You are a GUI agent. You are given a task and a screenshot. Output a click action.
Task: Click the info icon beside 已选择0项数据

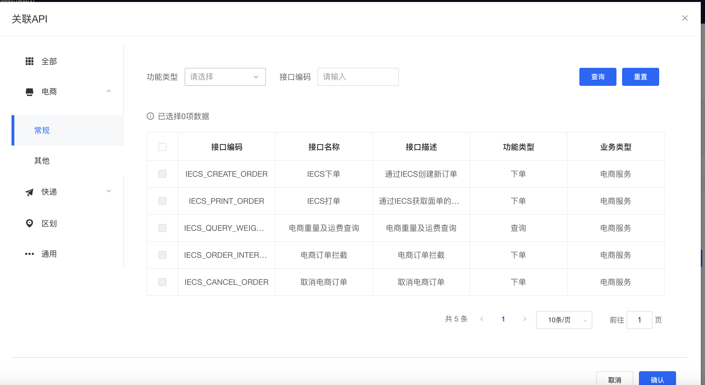[x=150, y=116]
